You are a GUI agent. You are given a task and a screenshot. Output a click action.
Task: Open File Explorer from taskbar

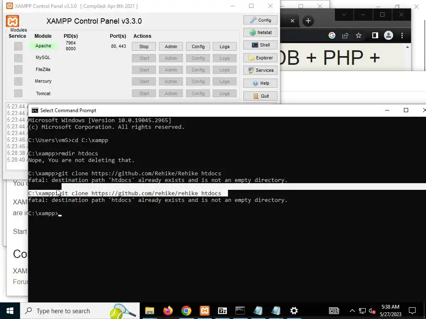[x=149, y=311]
